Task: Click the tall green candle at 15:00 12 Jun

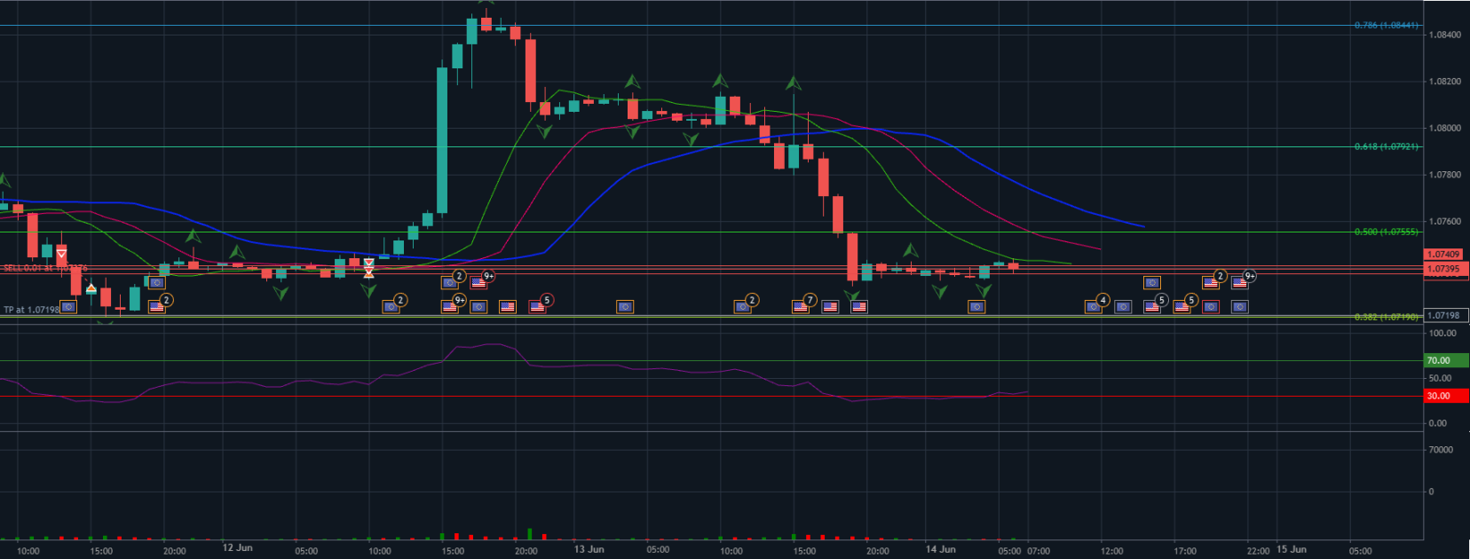Action: pyautogui.click(x=442, y=139)
